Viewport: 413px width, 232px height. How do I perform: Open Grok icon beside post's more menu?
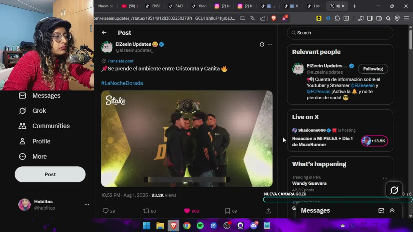tap(262, 44)
